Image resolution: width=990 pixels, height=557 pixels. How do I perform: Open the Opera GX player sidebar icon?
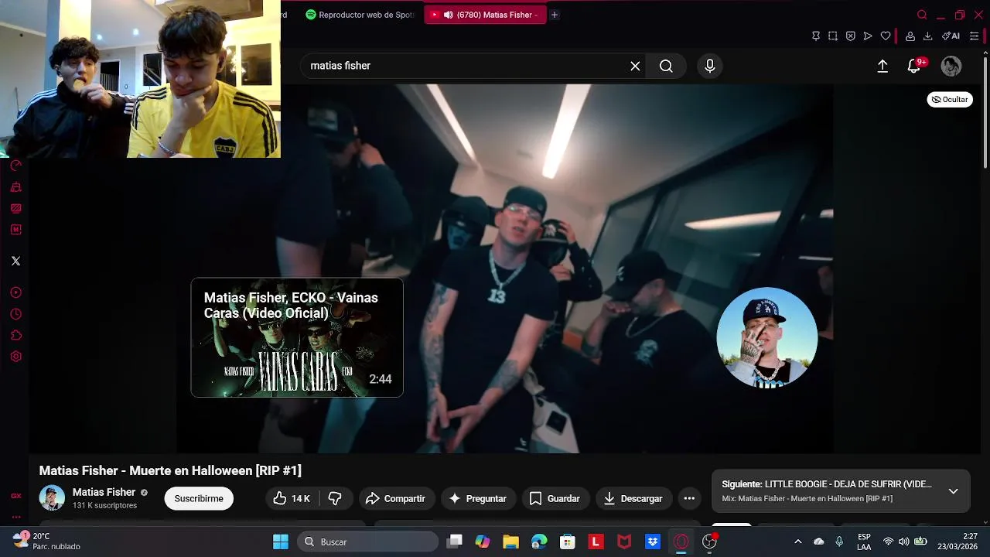pyautogui.click(x=15, y=292)
